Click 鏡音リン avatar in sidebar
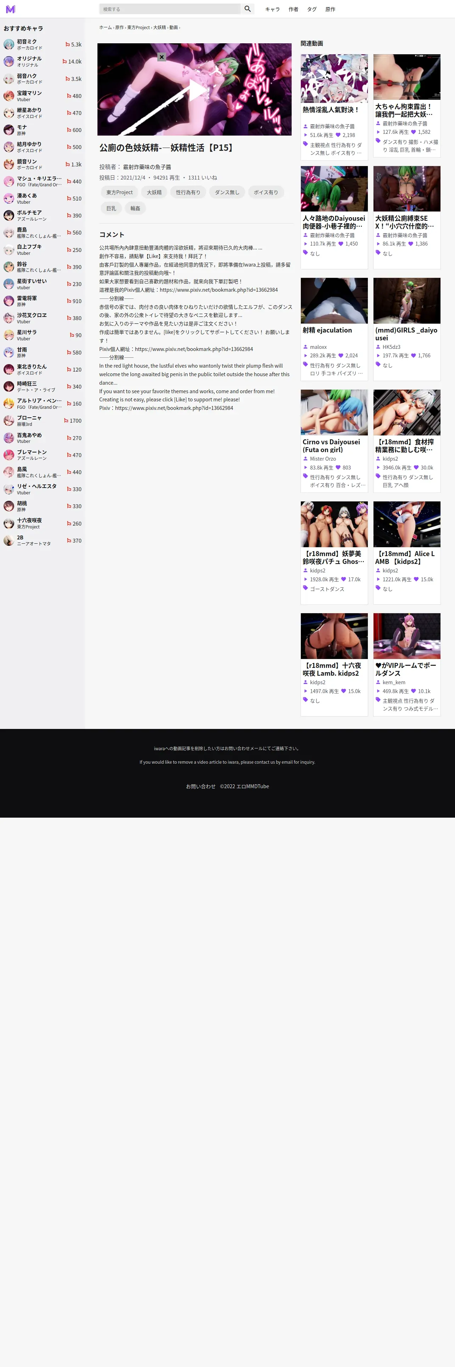Image resolution: width=455 pixels, height=1367 pixels. (9, 165)
